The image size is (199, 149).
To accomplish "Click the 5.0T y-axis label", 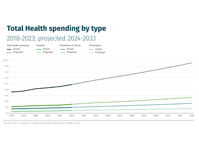I will (7, 84).
